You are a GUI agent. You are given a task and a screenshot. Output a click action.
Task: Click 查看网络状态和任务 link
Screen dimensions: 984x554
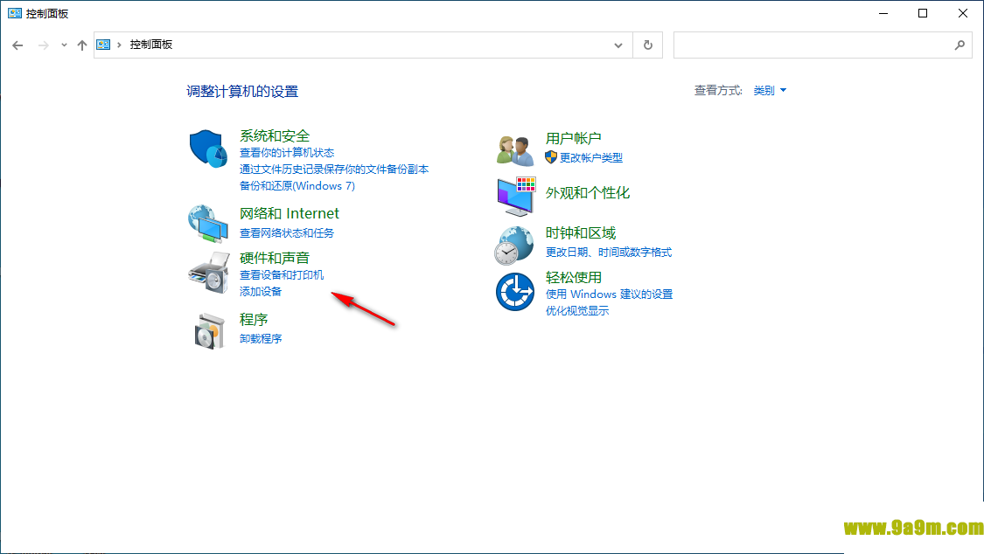point(287,233)
